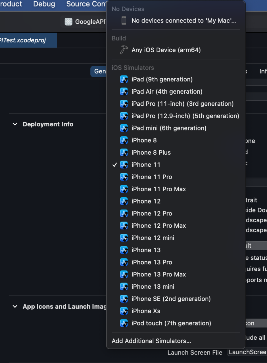Screen dimensions: 267x363
Task: Select the checked iPhone 11 simulator
Action: click(x=146, y=165)
